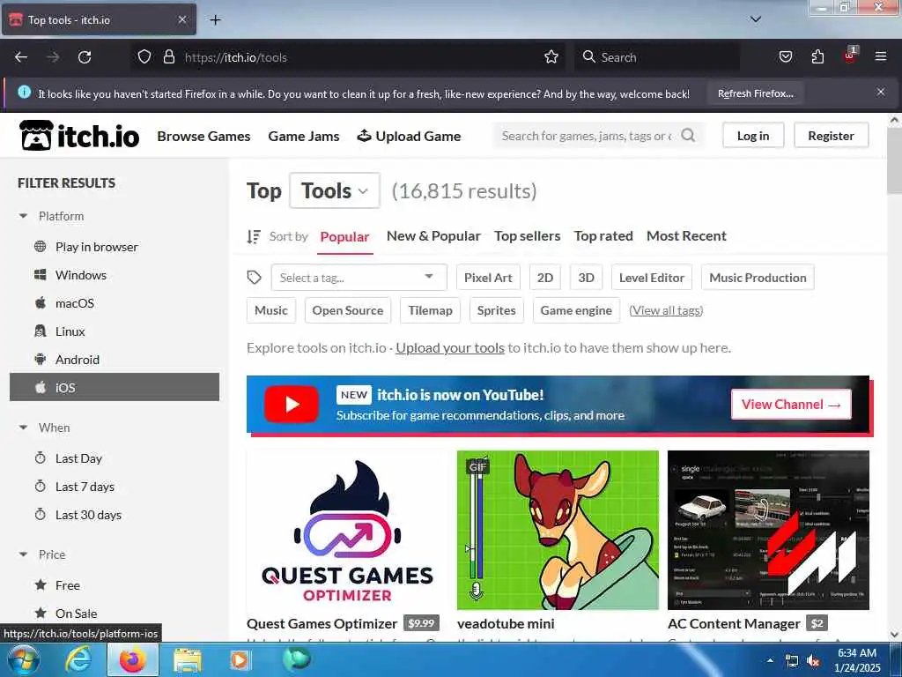Viewport: 902px width, 677px height.
Task: Open File Explorer folder in taskbar
Action: (188, 660)
